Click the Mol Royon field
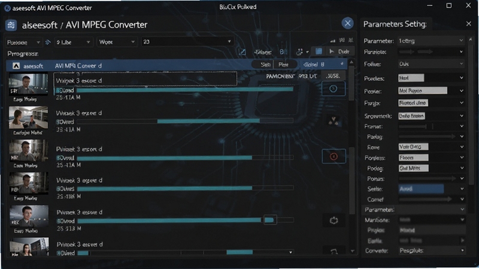This screenshot has width=479, height=269. pyautogui.click(x=423, y=91)
